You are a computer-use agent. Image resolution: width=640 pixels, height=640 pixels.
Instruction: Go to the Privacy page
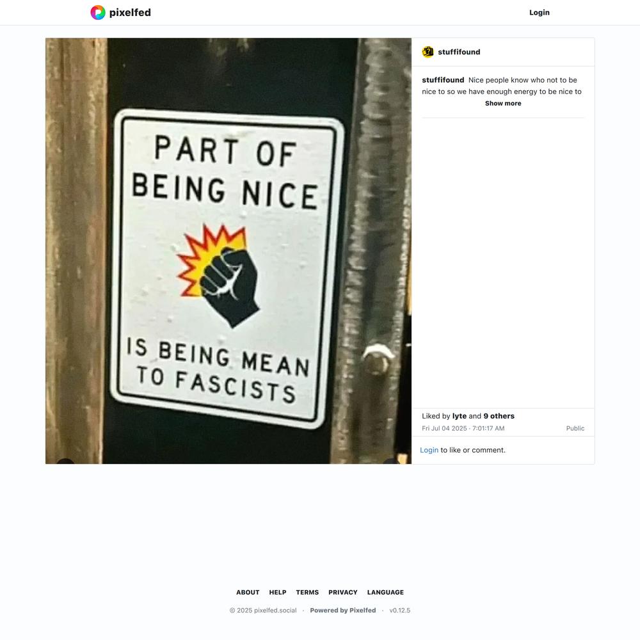pyautogui.click(x=343, y=592)
